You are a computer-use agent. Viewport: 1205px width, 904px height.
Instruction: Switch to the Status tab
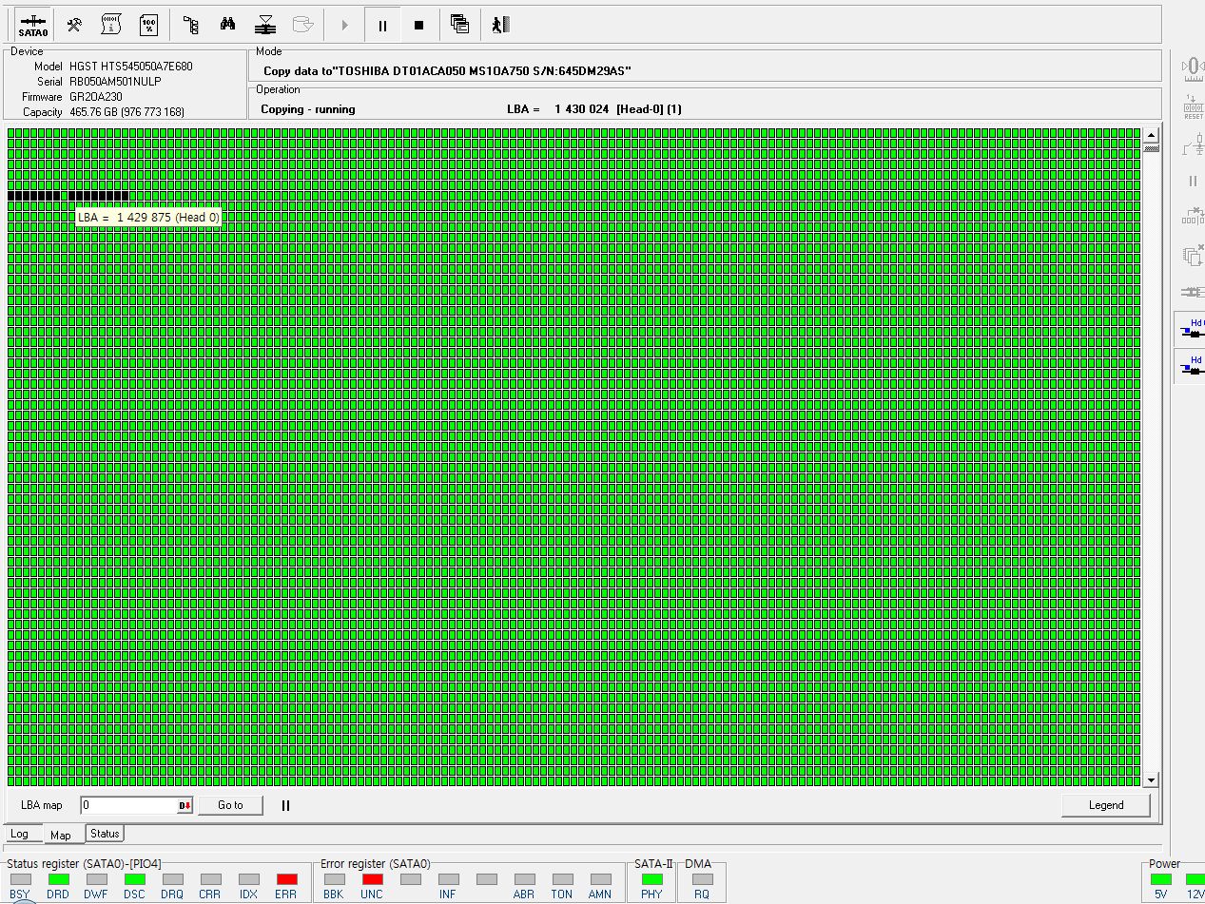105,834
